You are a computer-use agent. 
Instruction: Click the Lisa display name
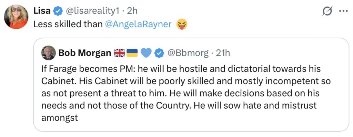(x=42, y=11)
